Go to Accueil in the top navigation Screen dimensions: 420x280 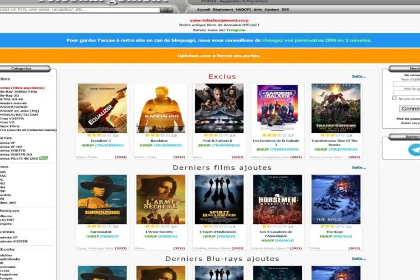click(204, 10)
